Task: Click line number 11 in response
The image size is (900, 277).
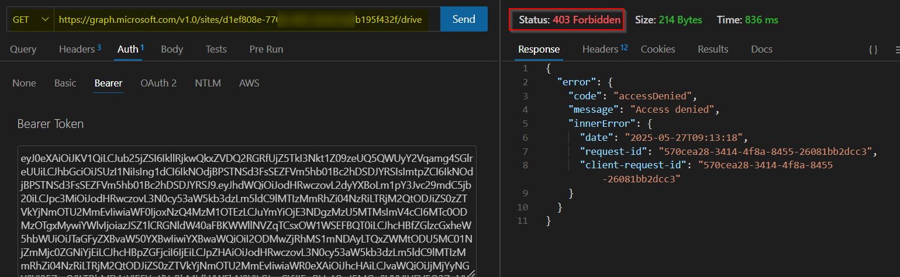Action: (523, 221)
